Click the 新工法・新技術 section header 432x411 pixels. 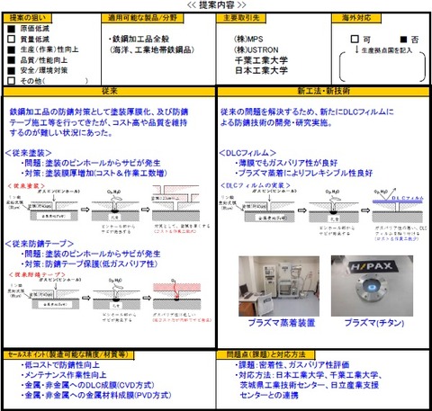click(323, 92)
